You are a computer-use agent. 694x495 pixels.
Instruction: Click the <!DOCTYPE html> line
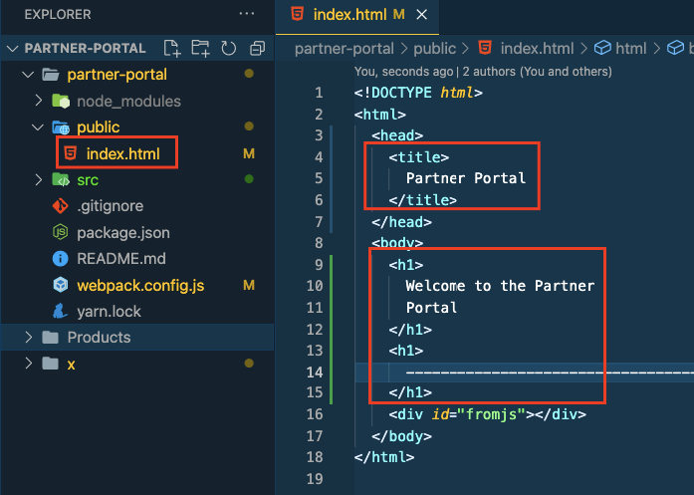pos(418,93)
